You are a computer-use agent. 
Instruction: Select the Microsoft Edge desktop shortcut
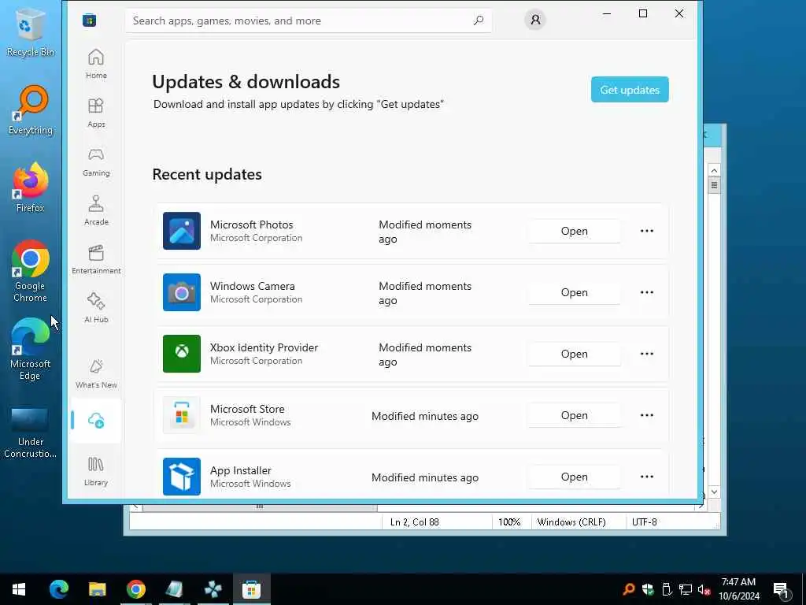point(31,349)
